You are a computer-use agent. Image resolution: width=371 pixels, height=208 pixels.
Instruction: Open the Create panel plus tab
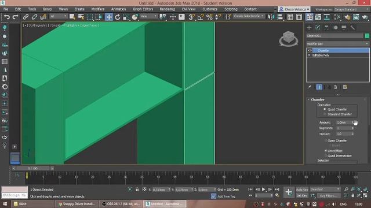309,28
